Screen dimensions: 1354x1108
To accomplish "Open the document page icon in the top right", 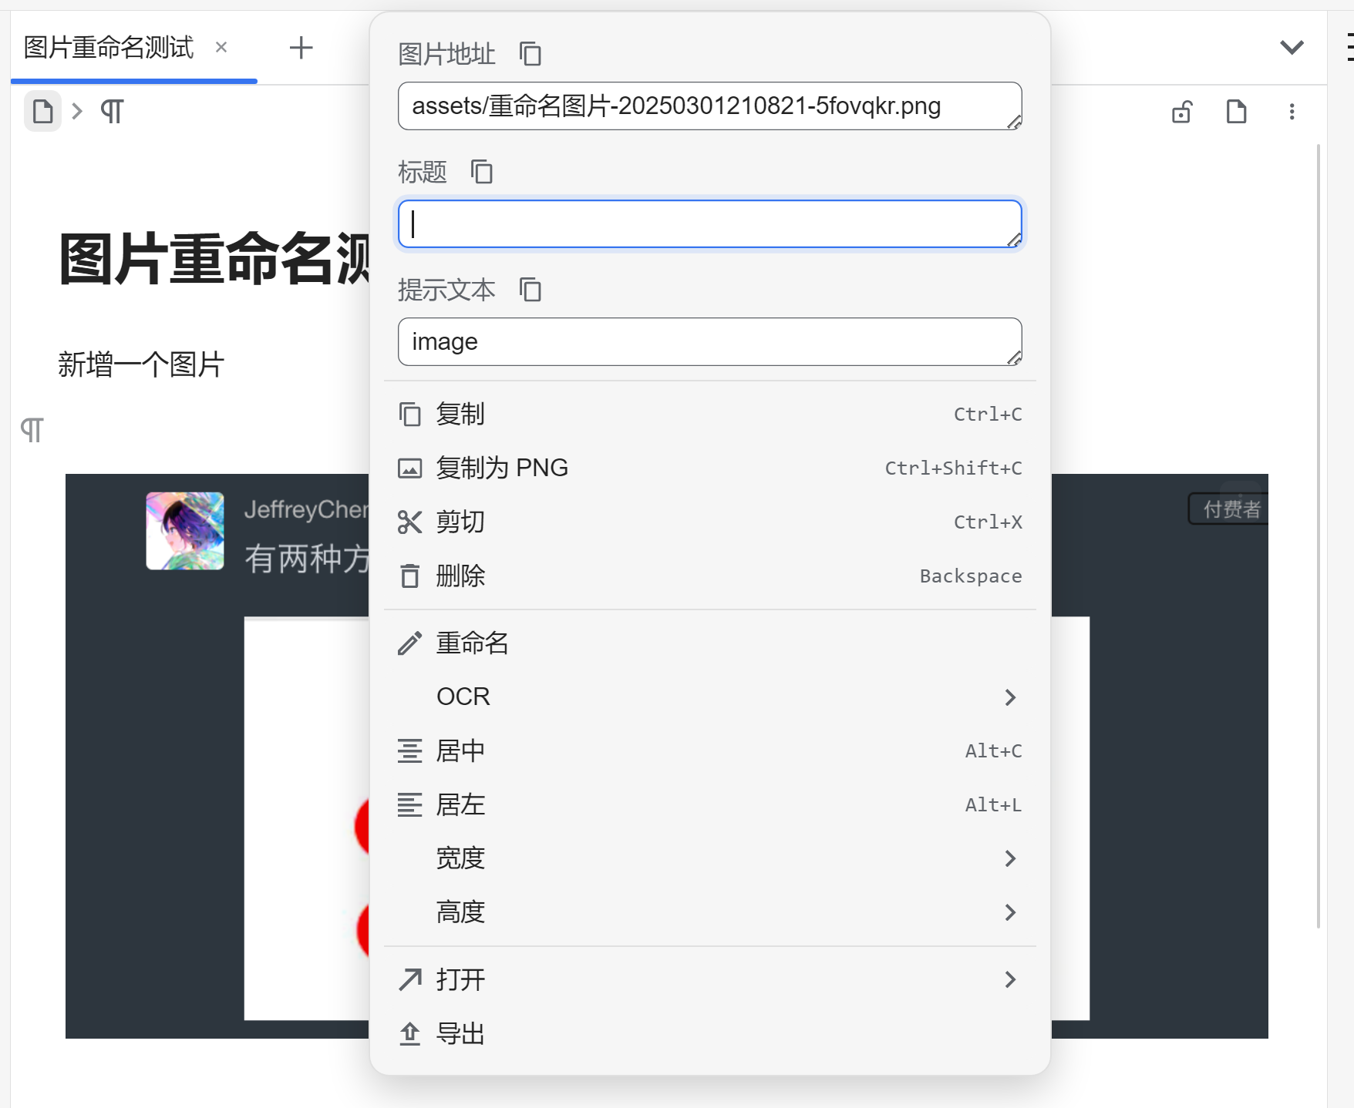I will click(1237, 112).
